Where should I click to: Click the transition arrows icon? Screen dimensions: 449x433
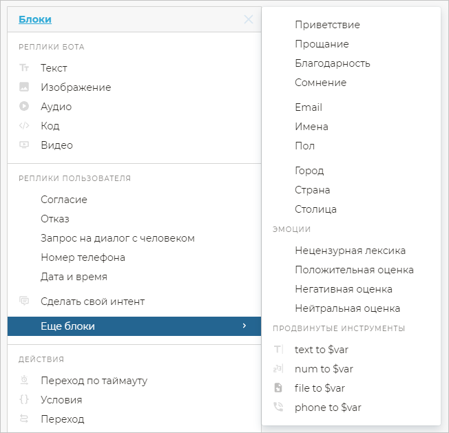(24, 419)
